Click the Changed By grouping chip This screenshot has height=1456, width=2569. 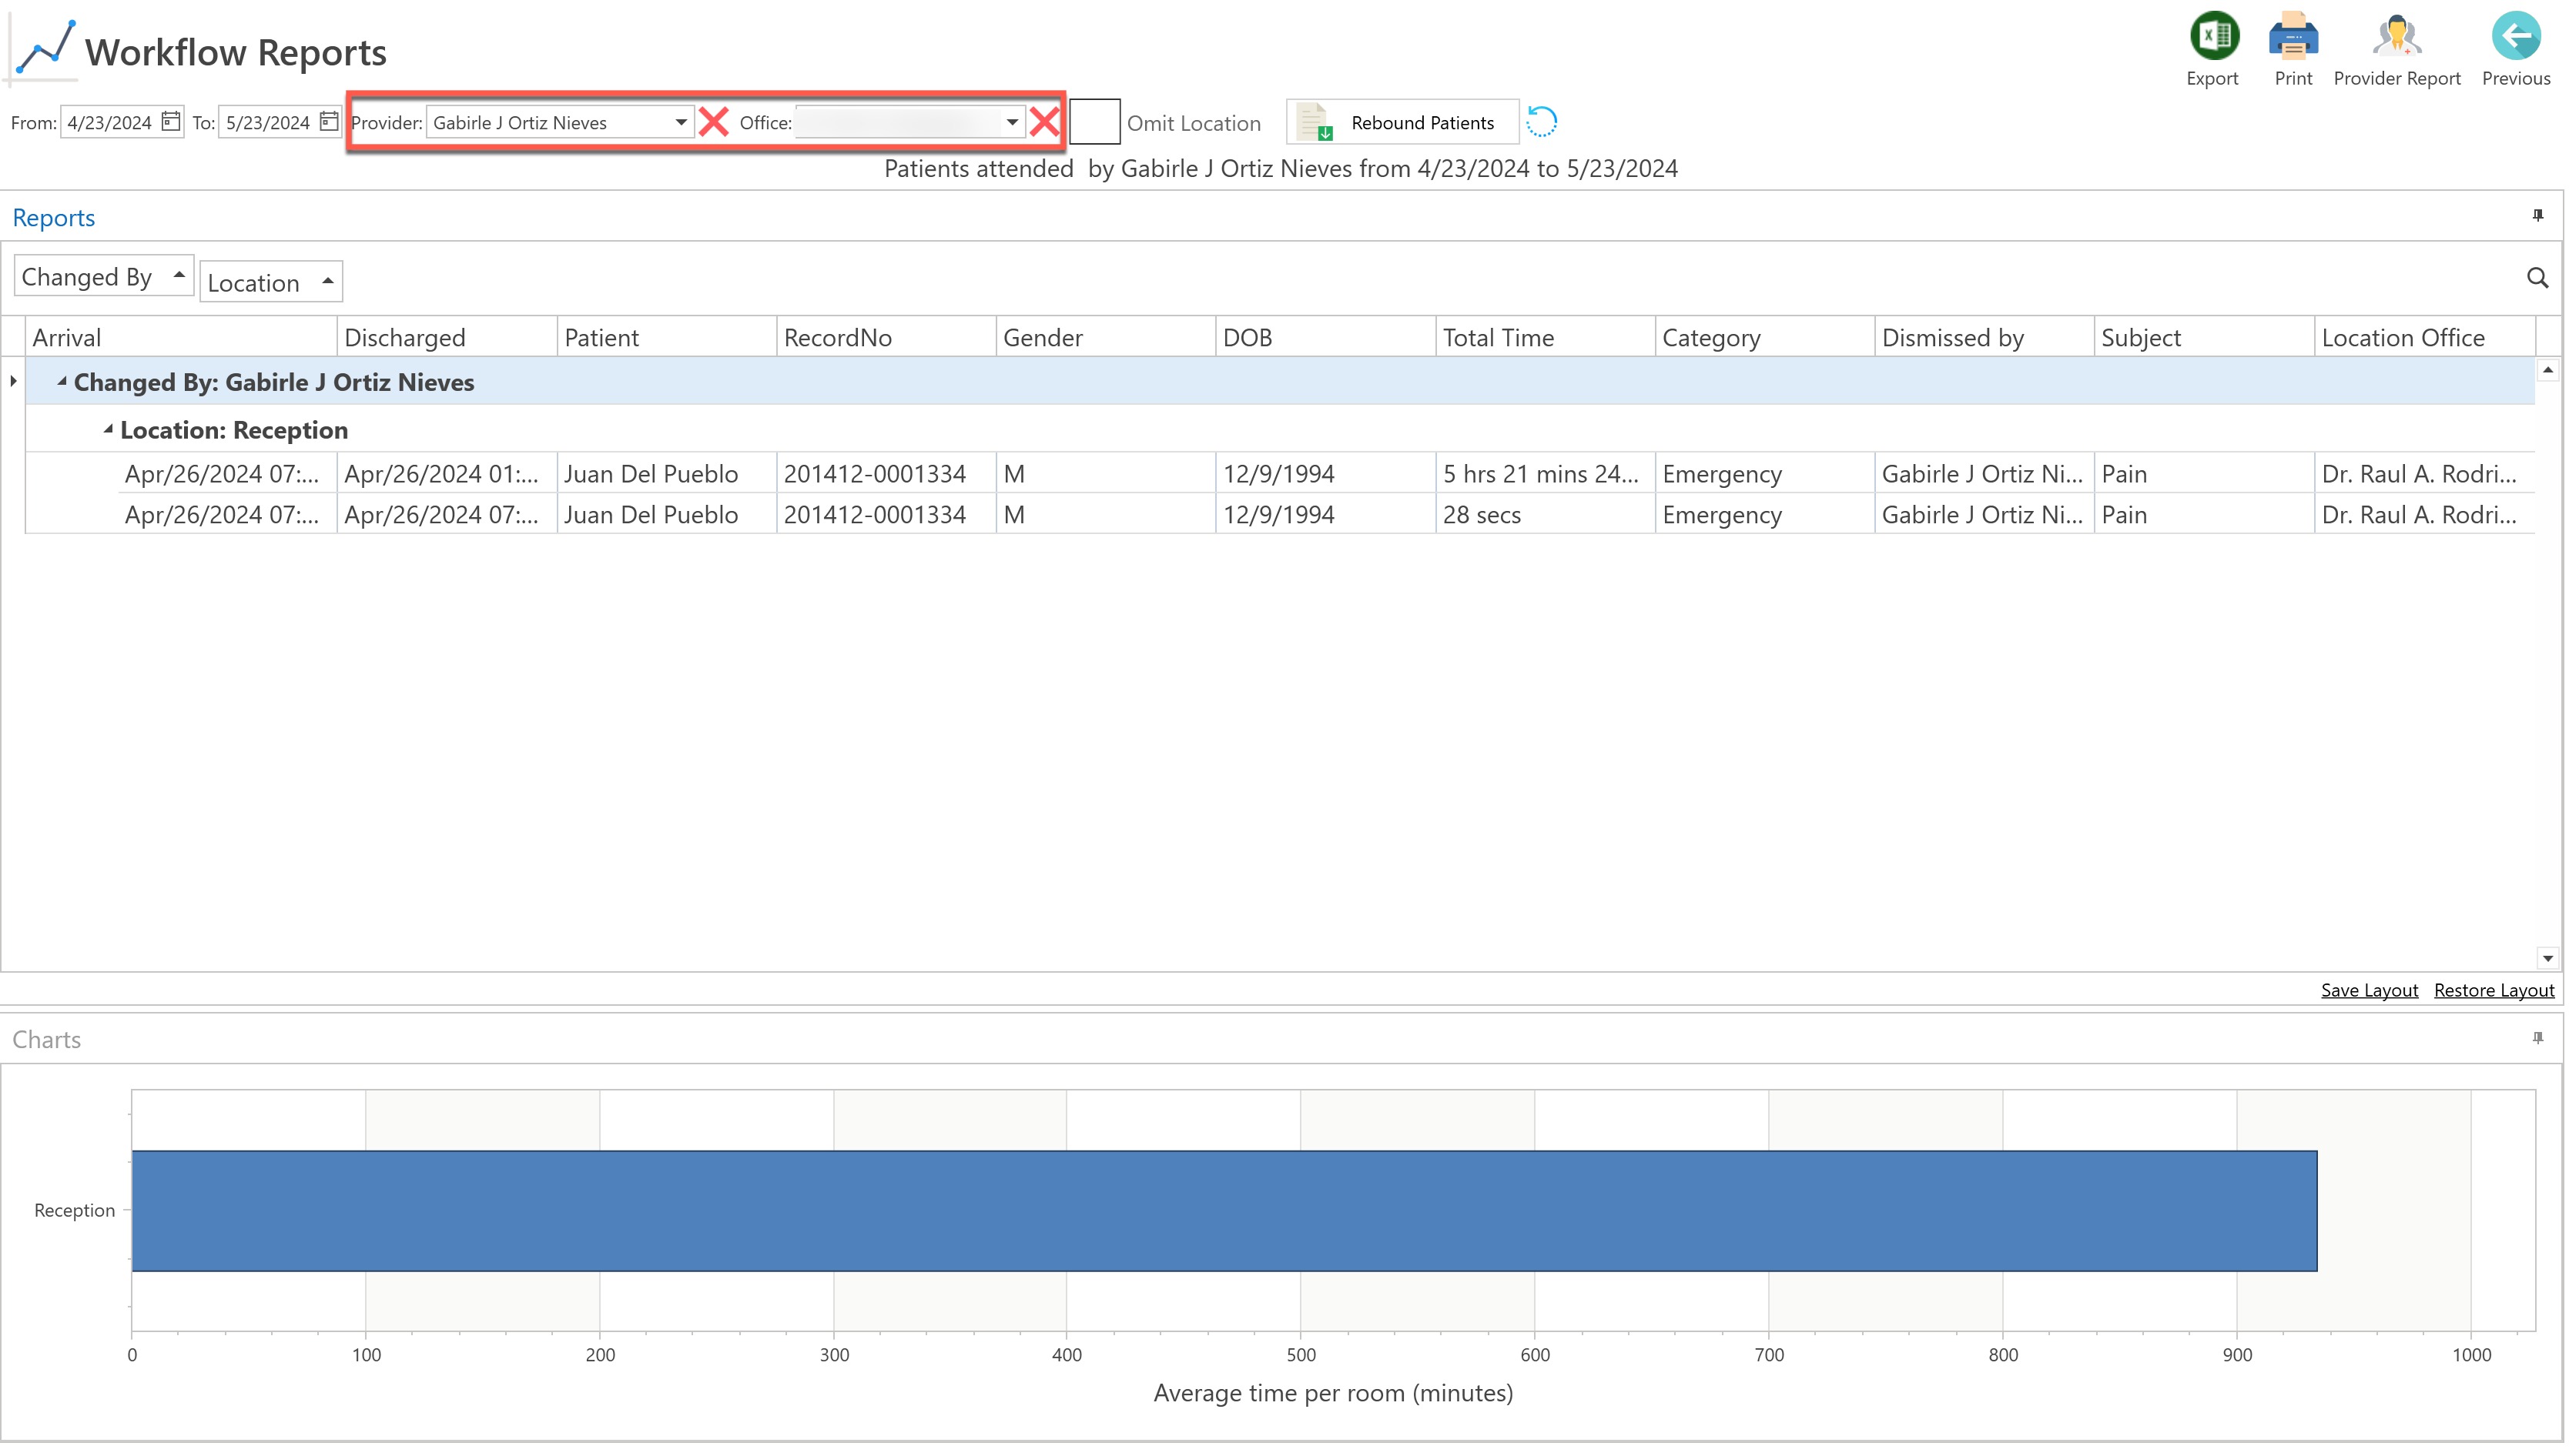[102, 277]
